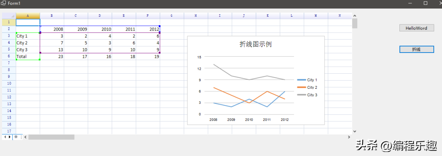Click the vertical scrollbar down arrow
Screen dimensions: 442x156
pyautogui.click(x=354, y=131)
